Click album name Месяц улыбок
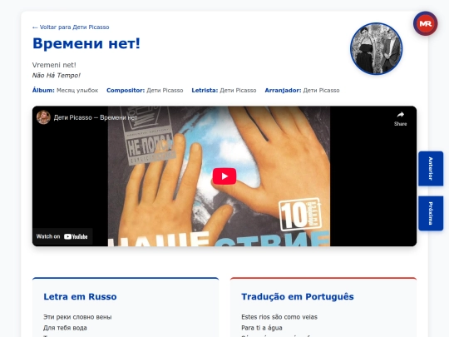The height and width of the screenshot is (337, 449). pos(77,90)
